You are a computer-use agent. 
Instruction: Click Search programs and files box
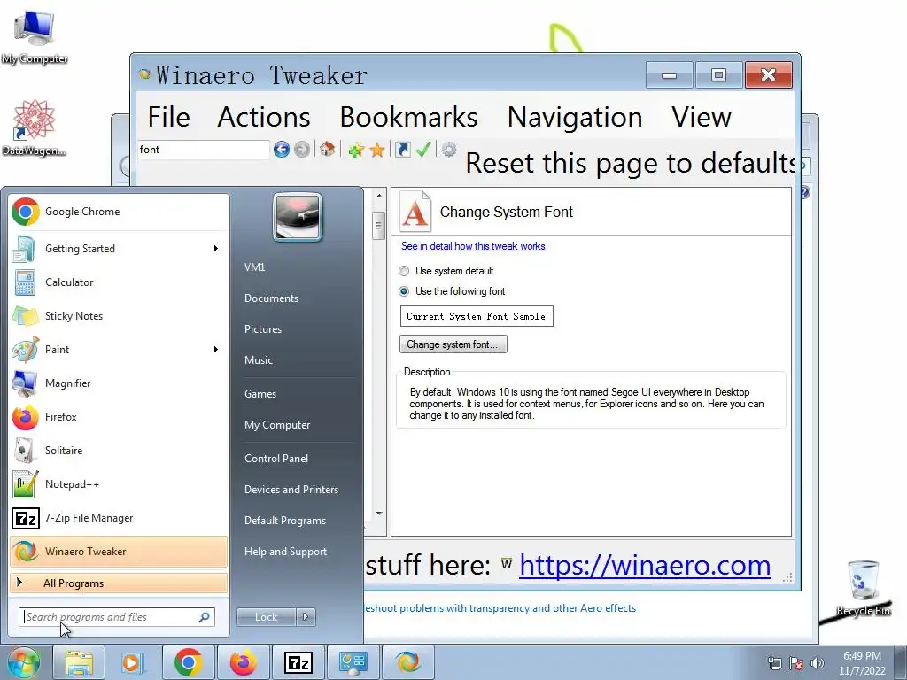click(117, 617)
